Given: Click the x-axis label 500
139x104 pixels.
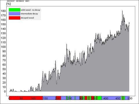Looking at the screenshot, I should tap(130, 98).
